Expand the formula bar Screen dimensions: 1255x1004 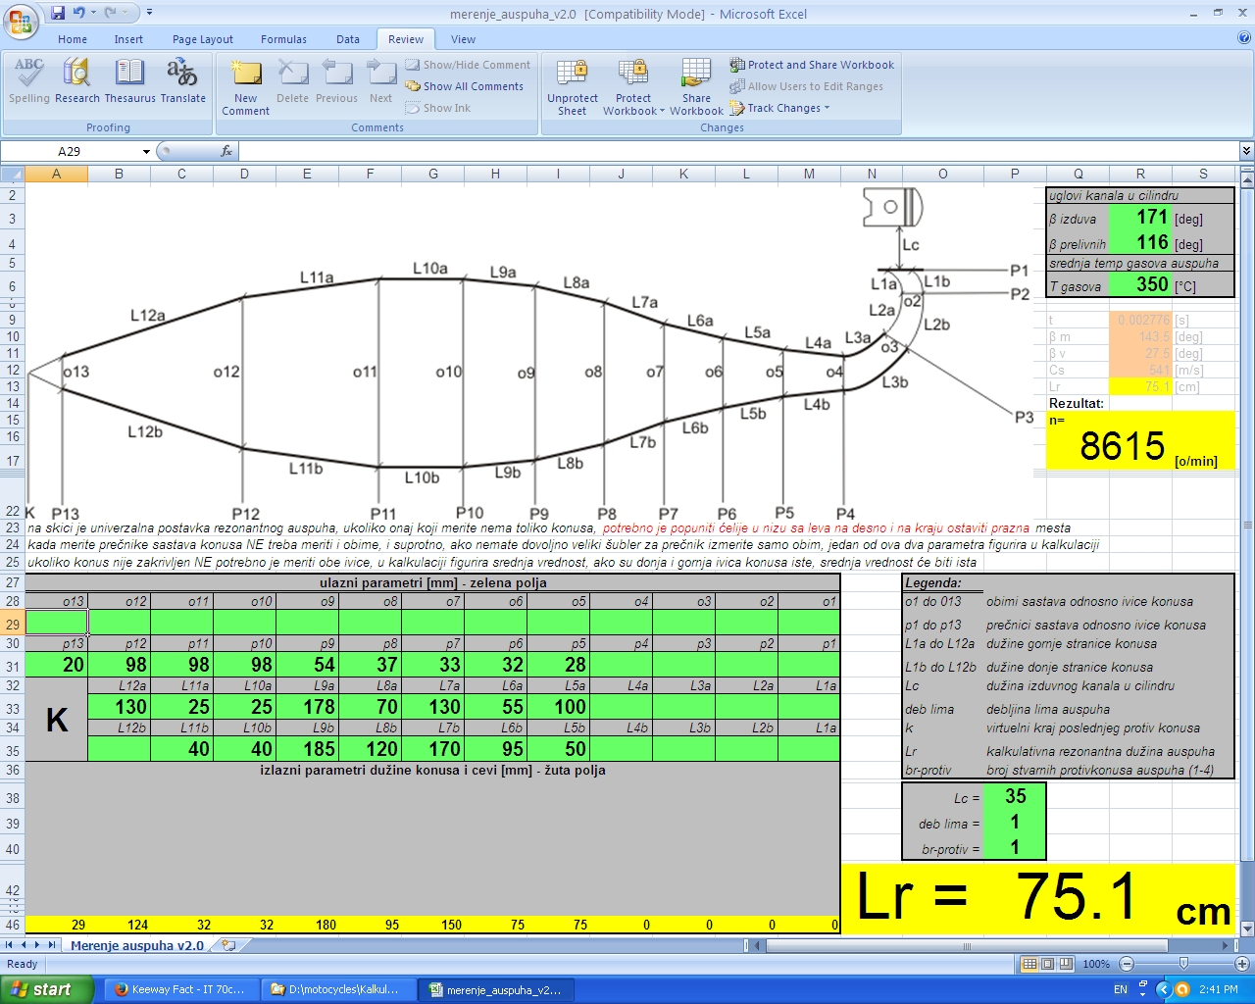(1246, 151)
